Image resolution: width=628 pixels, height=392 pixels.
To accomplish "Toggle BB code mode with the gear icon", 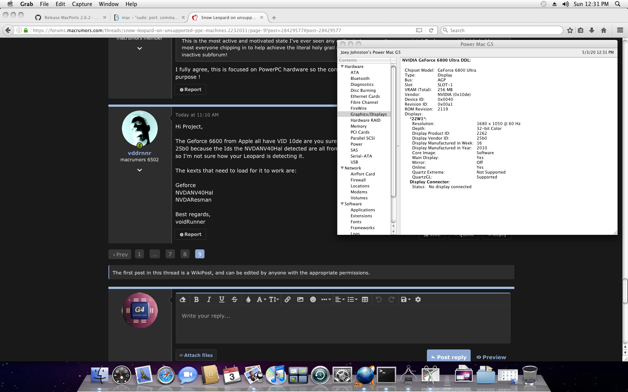I will coord(418,299).
